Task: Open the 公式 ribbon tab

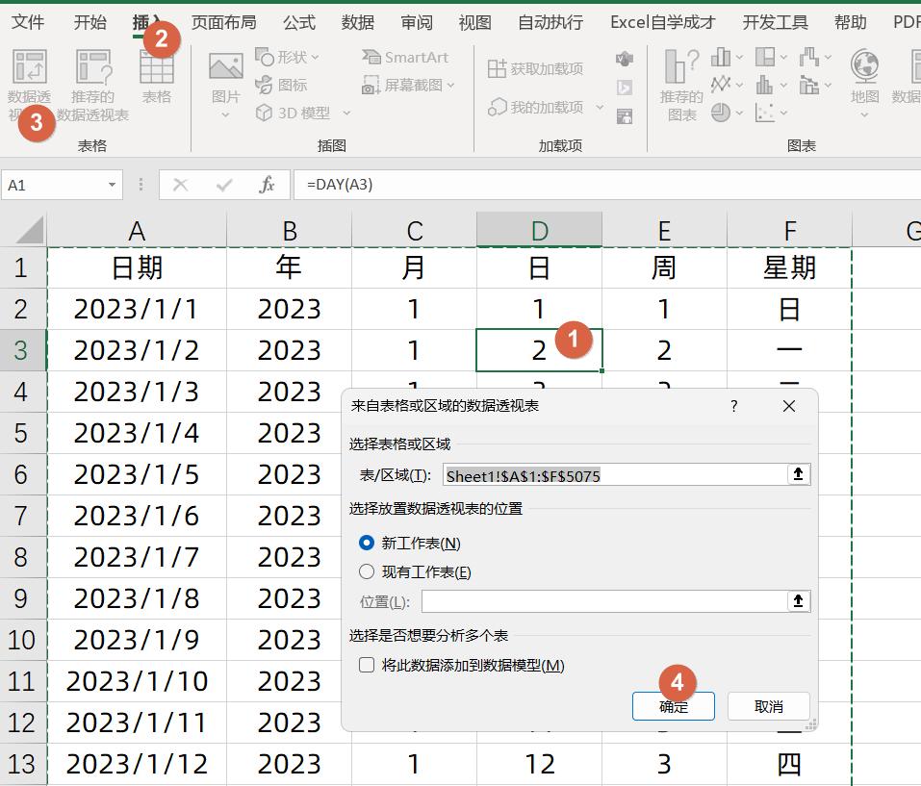Action: [298, 21]
